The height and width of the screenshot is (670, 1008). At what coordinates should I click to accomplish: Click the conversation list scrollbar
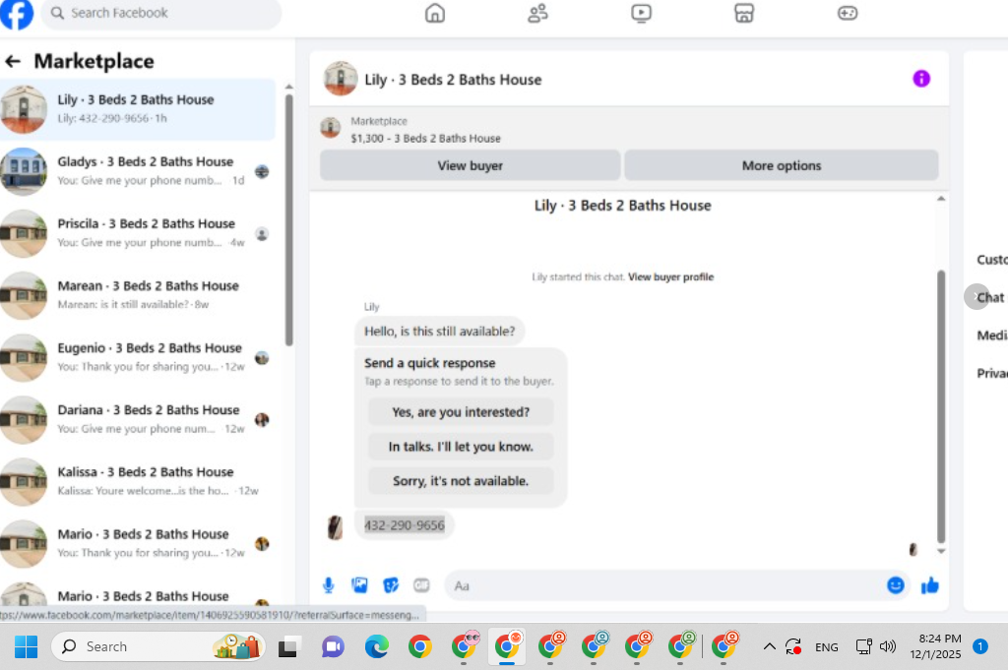tap(288, 218)
